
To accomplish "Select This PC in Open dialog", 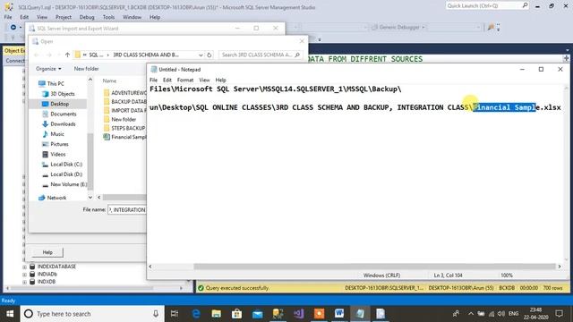I will pyautogui.click(x=52, y=83).
